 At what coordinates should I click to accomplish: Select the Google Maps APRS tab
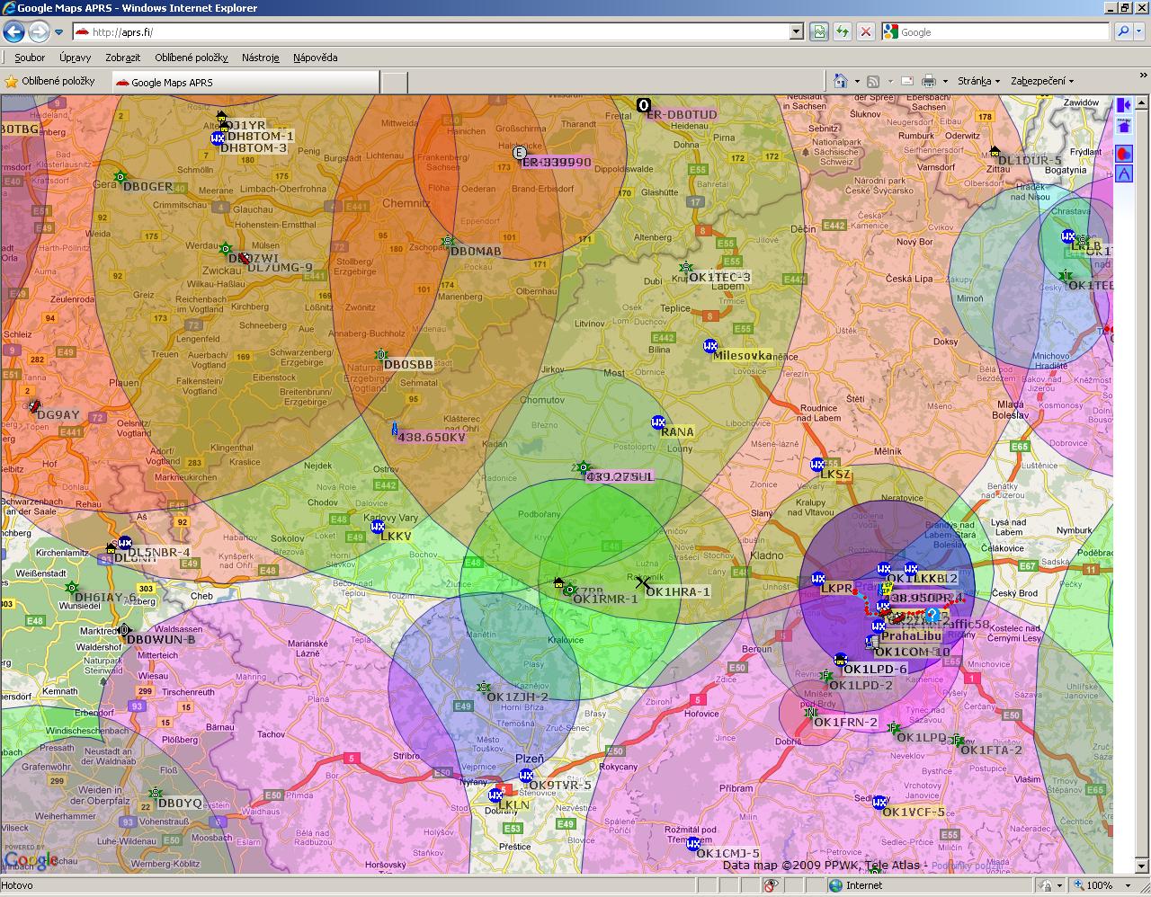click(x=245, y=82)
